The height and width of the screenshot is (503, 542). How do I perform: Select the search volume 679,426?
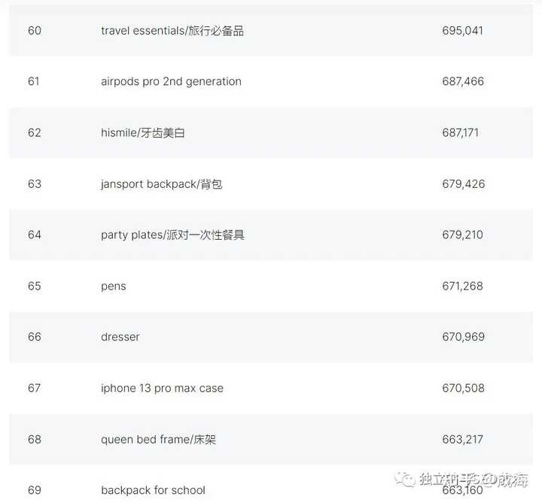(464, 184)
